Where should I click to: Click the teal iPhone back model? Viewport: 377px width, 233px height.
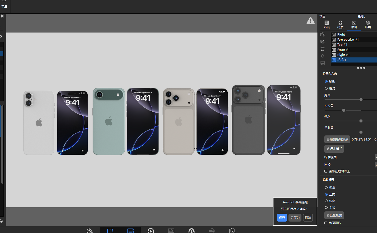point(109,121)
